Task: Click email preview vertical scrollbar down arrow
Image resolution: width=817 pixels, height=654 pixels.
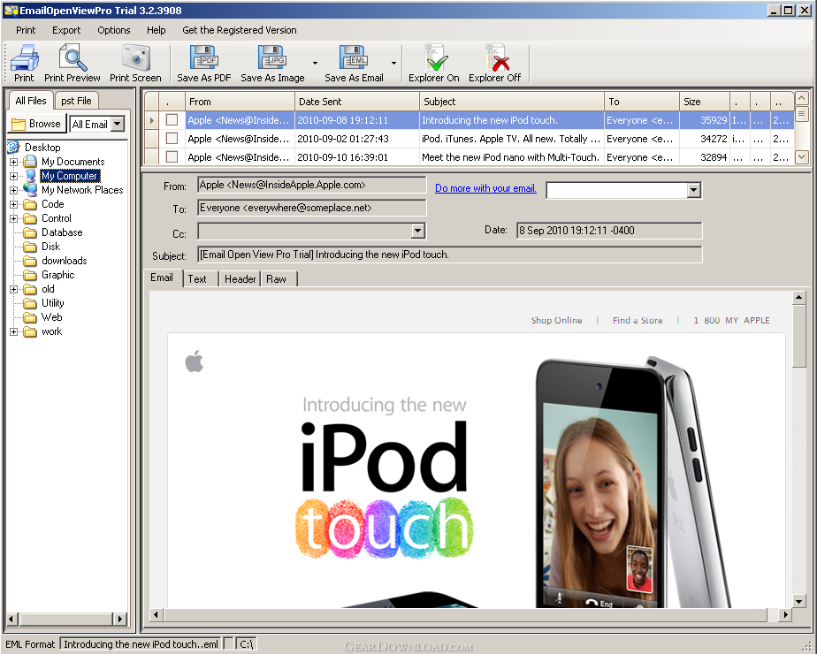Action: (x=798, y=601)
